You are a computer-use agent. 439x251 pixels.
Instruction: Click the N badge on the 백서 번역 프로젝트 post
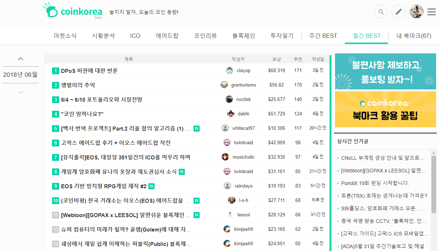click(x=197, y=128)
